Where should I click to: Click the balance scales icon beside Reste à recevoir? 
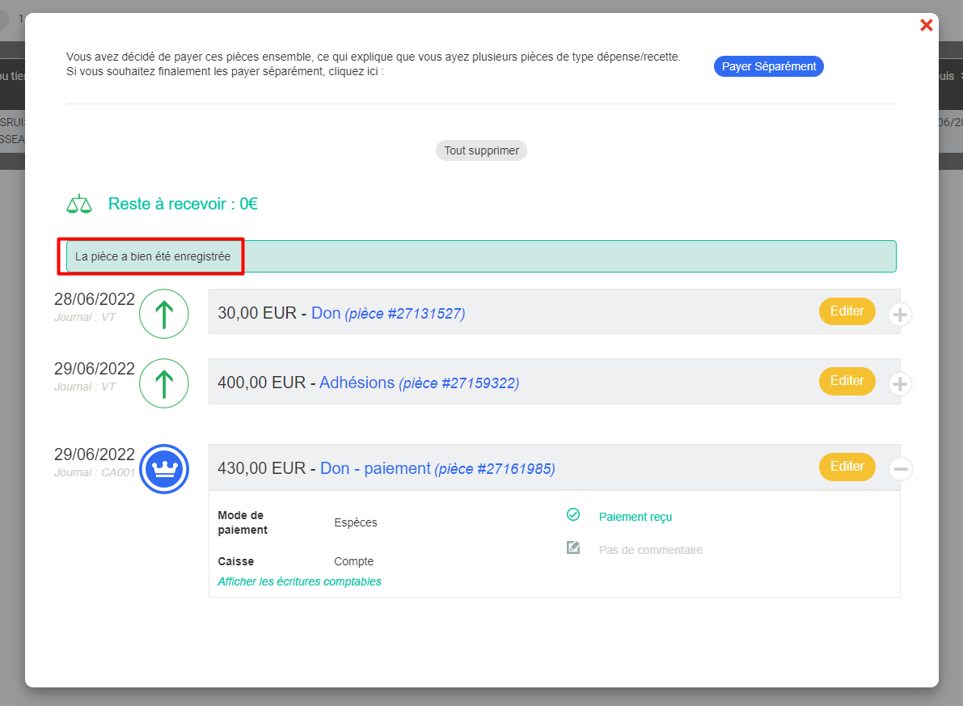(x=79, y=204)
